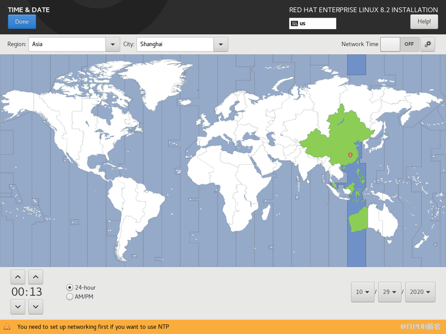Click Done to finish time settings

(22, 22)
